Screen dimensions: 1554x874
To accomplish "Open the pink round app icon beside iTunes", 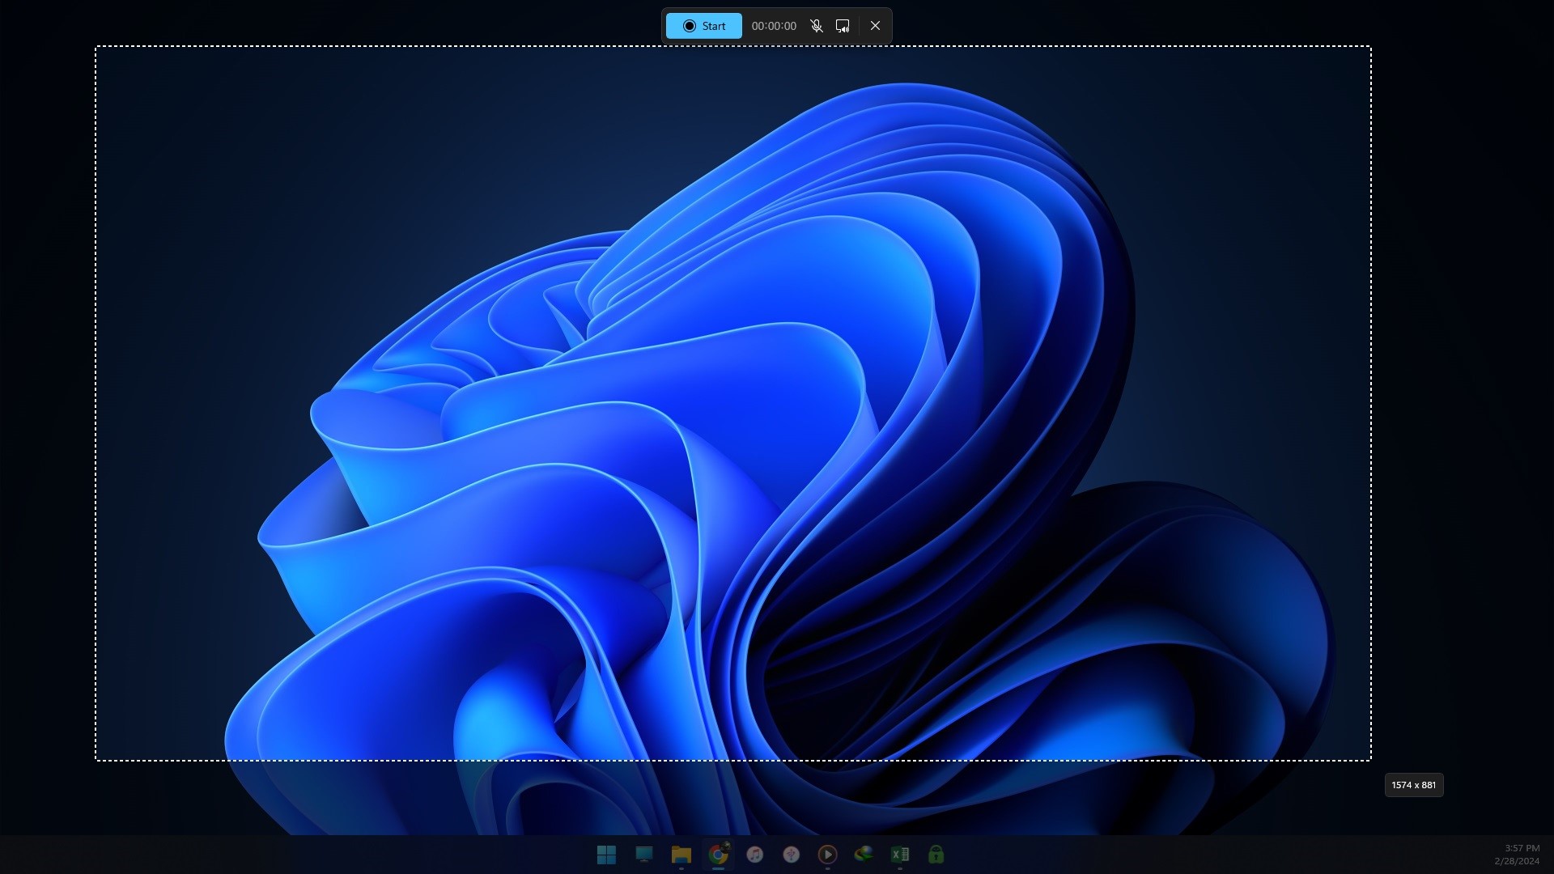I will [x=792, y=855].
